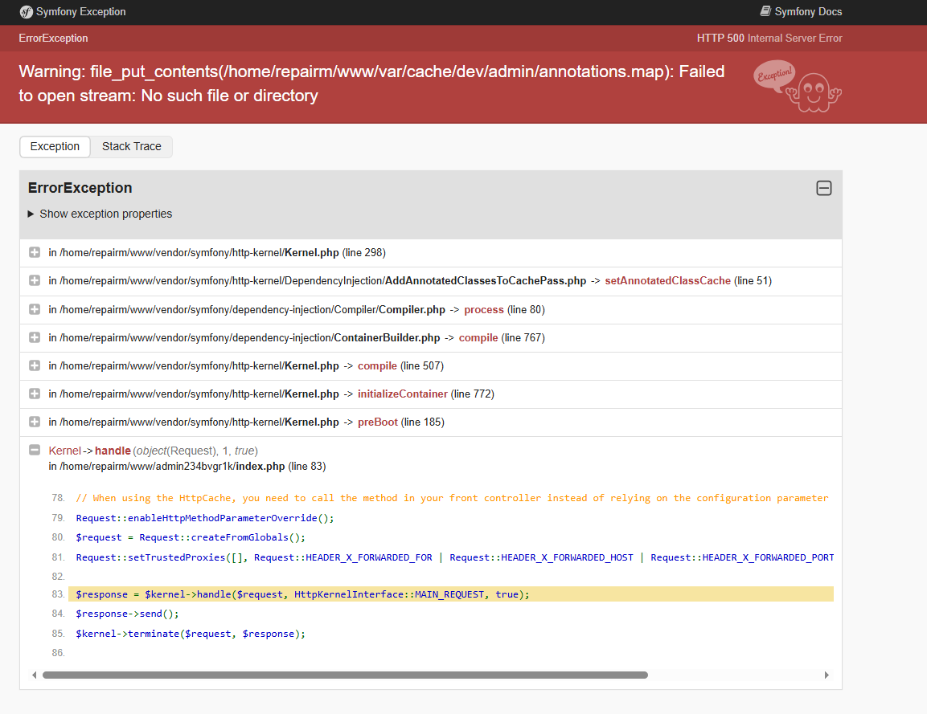927x714 pixels.
Task: Click the scrollbar right arrow under code
Action: click(827, 675)
